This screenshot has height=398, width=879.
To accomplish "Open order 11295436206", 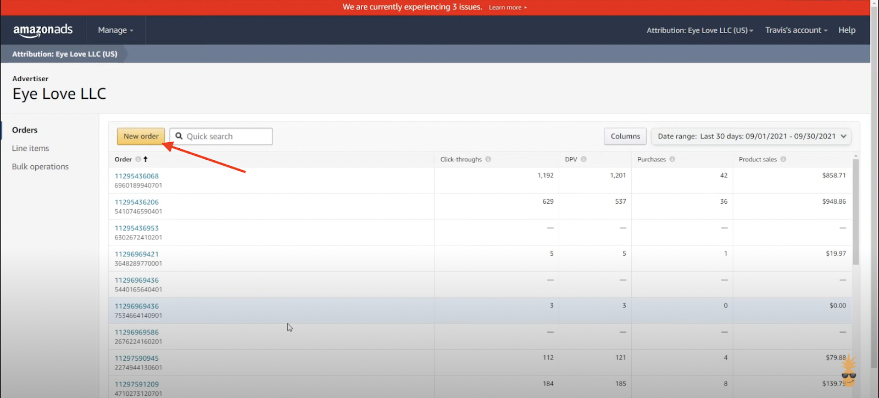I will (137, 202).
